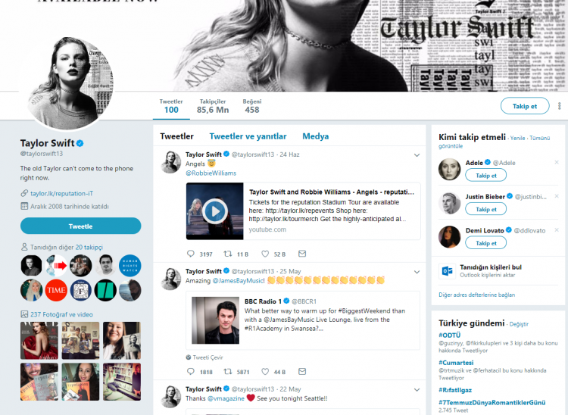
Task: Follow Adele with Takip et
Action: [x=485, y=175]
